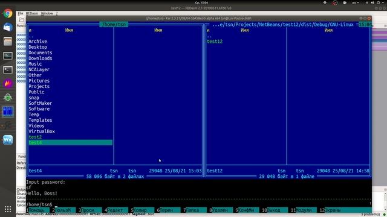Click 1 Помощь function key
This screenshot has height=217, width=387.
(37, 210)
